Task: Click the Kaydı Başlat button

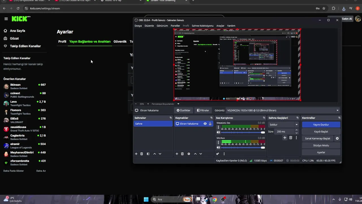Action: point(321,132)
